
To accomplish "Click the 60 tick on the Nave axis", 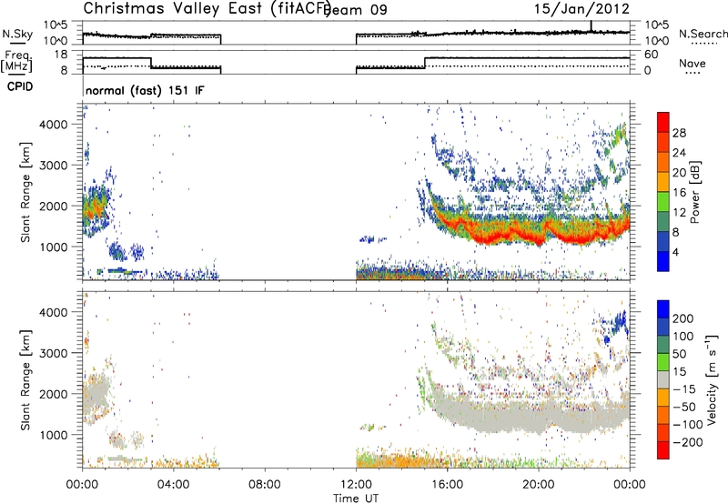I will click(x=652, y=55).
